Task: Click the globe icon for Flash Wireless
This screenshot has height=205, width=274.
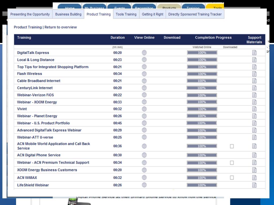Action: click(x=144, y=74)
